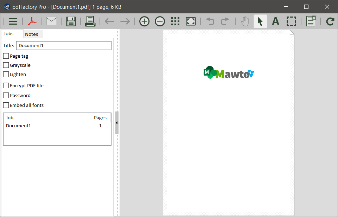Viewport: 338px width, 217px height.
Task: Click the red Acrobat PDF icon
Action: click(32, 21)
